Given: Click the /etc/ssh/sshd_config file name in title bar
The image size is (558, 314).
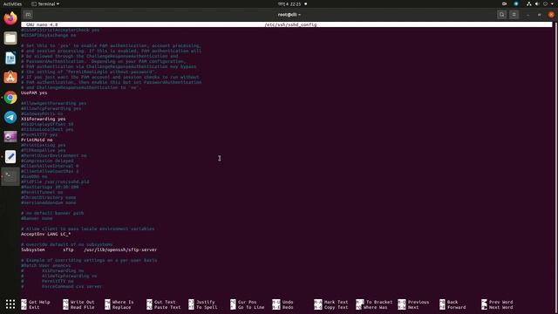Looking at the screenshot, I should click(290, 24).
